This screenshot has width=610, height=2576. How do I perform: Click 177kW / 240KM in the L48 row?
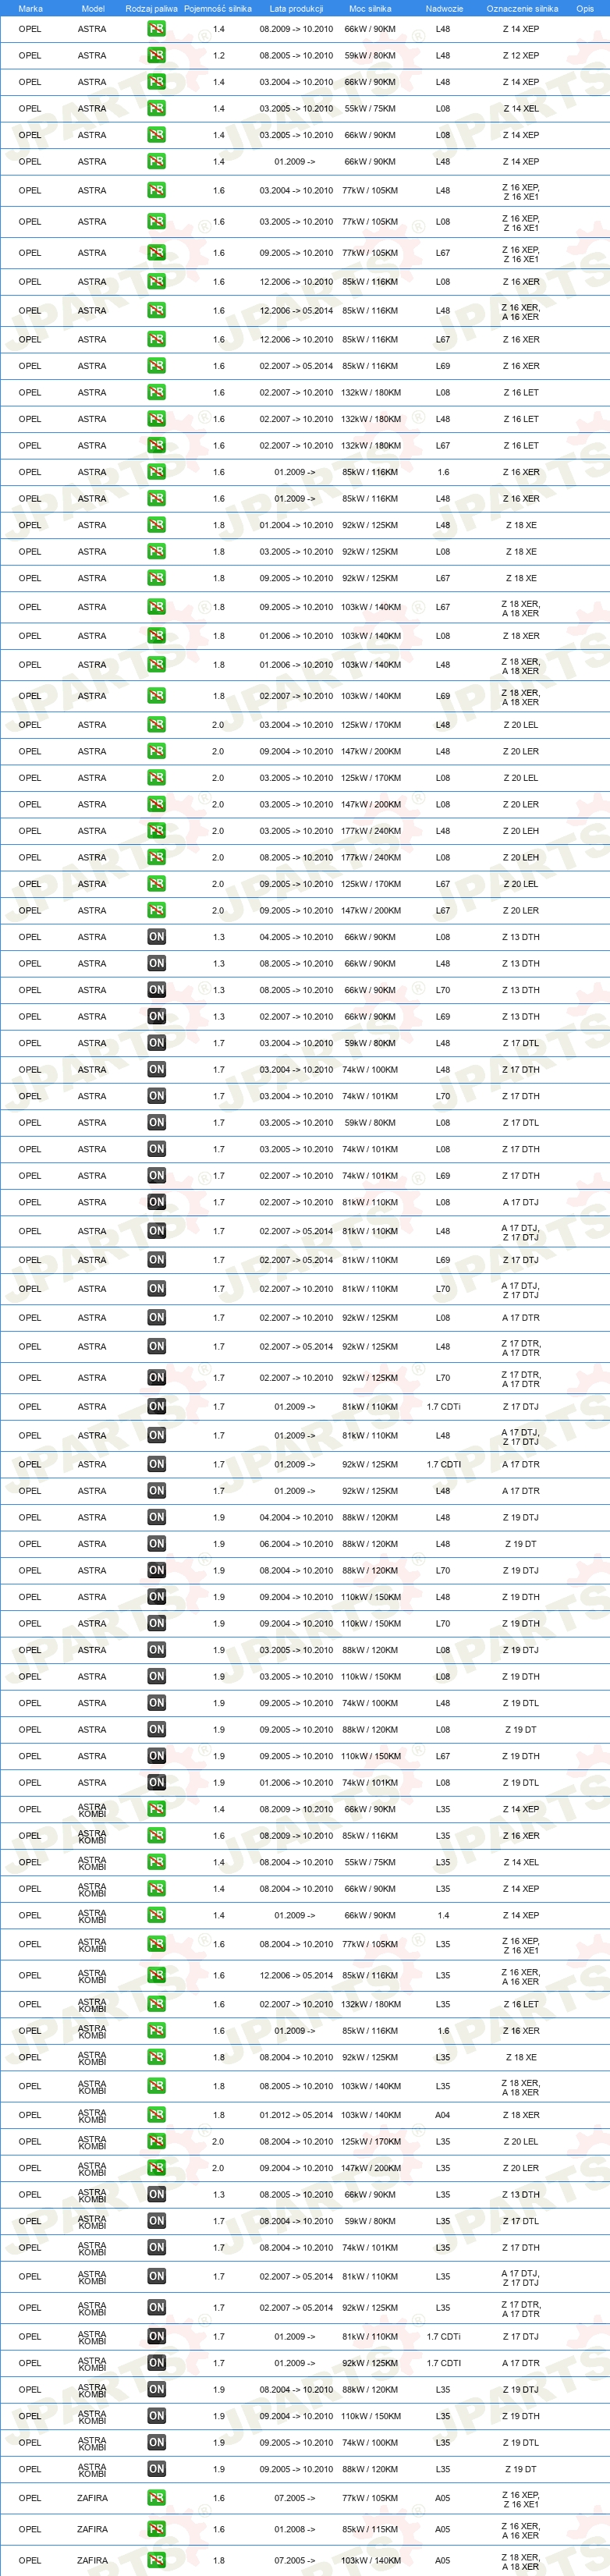(x=371, y=831)
